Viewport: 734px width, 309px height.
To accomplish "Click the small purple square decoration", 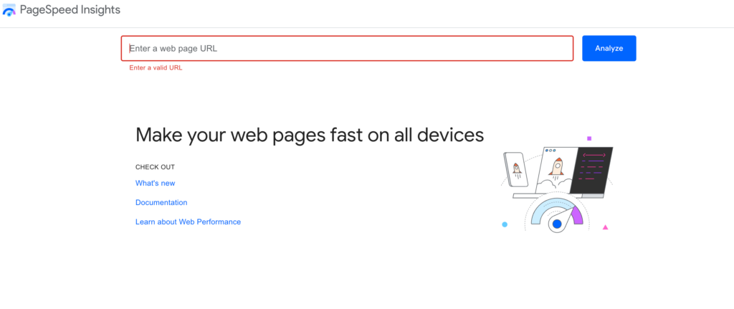I will tap(589, 138).
